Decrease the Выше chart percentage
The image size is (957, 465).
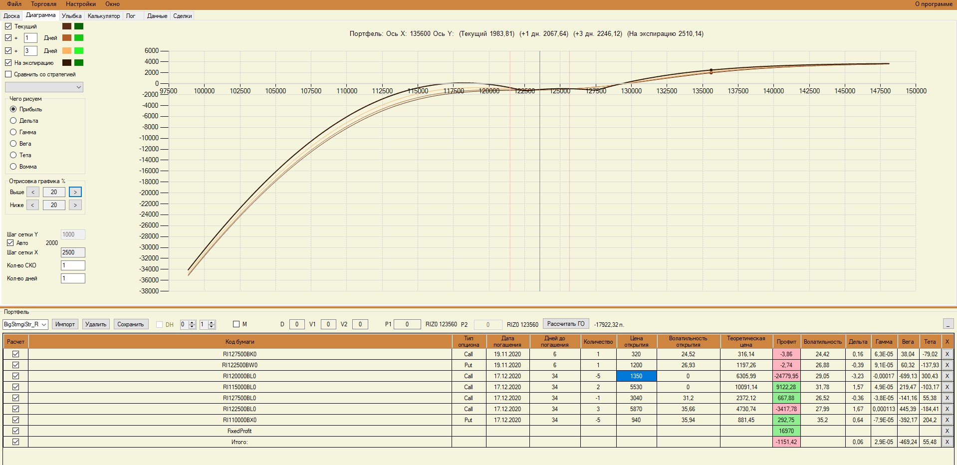(x=33, y=192)
